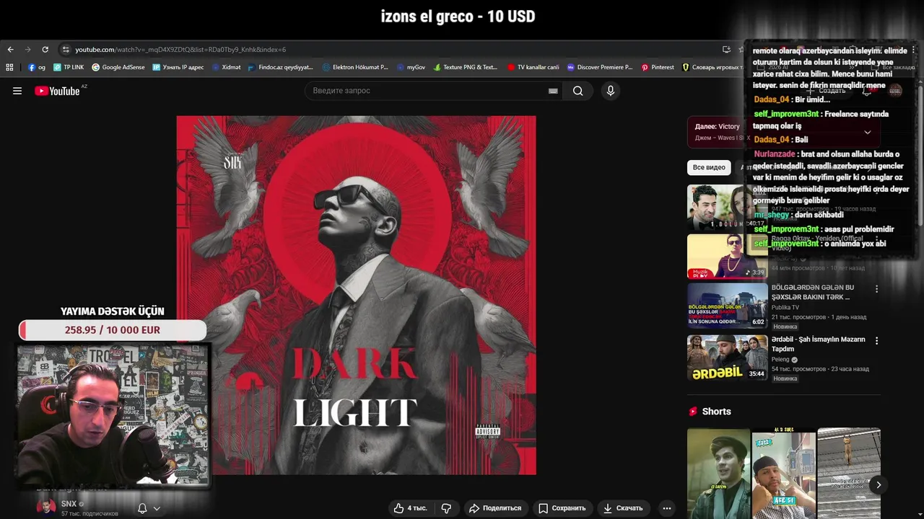Open TV kanallar canli bookmark
The image size is (924, 519).
pos(533,67)
